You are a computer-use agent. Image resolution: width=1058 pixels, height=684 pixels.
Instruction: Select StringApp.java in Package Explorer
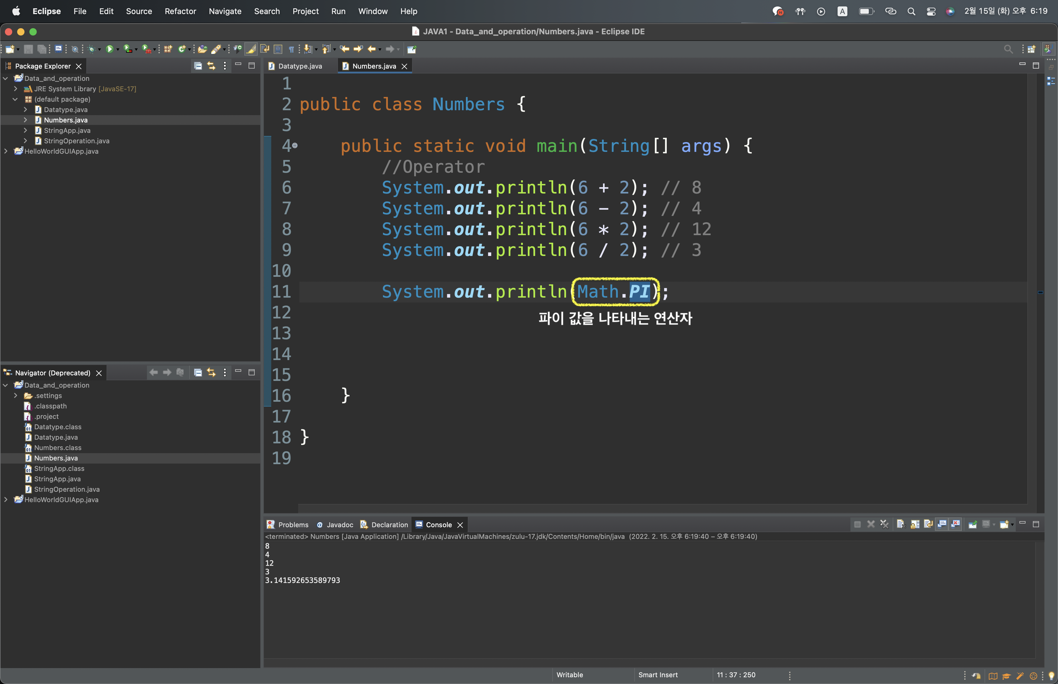(67, 130)
